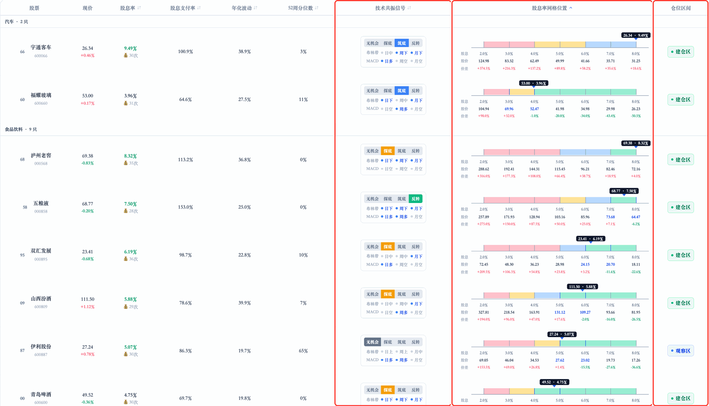709x406 pixels.
Task: Click the money bag icon in 青岛啤酒 row
Action: tap(126, 402)
